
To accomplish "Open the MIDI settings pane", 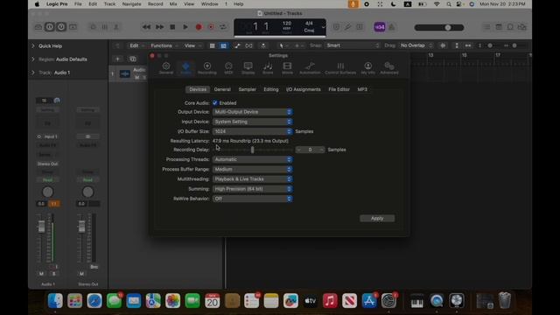I will (x=228, y=68).
